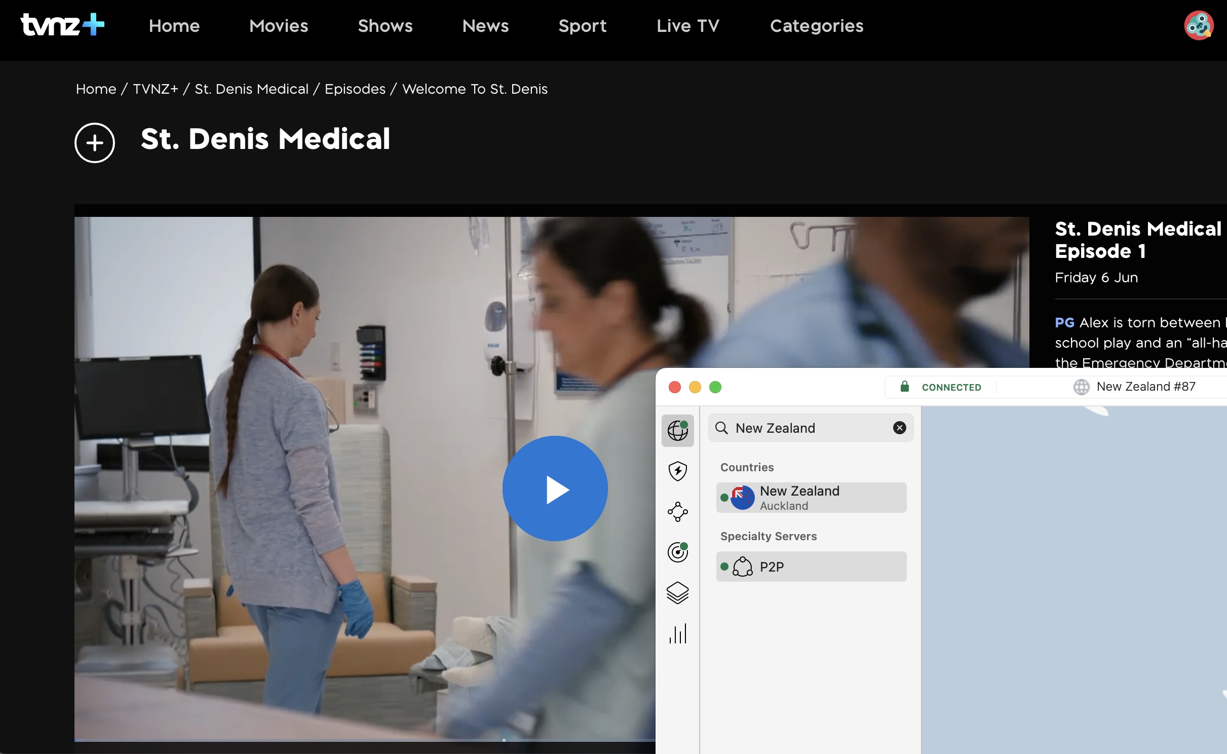The width and height of the screenshot is (1227, 754).
Task: Open the stacked layers sidebar icon
Action: [x=677, y=593]
